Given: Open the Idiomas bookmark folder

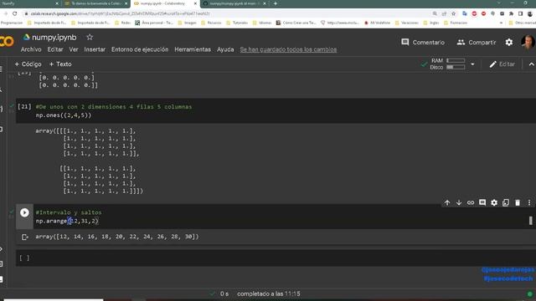Looking at the screenshot, I should [262, 23].
